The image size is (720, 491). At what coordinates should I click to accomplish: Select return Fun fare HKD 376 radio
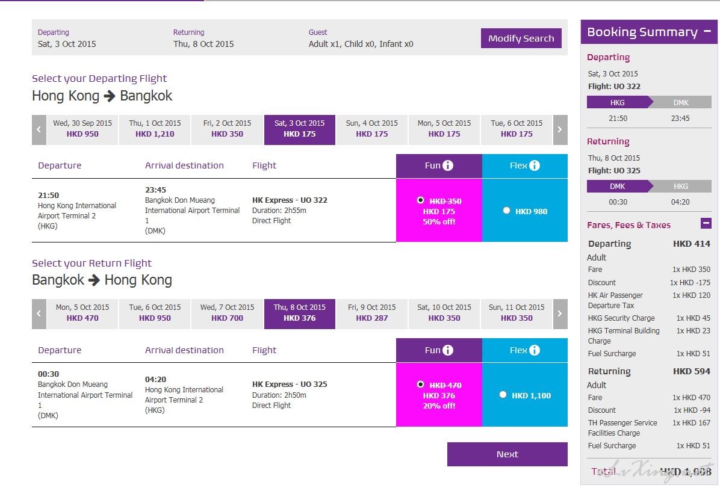(420, 384)
